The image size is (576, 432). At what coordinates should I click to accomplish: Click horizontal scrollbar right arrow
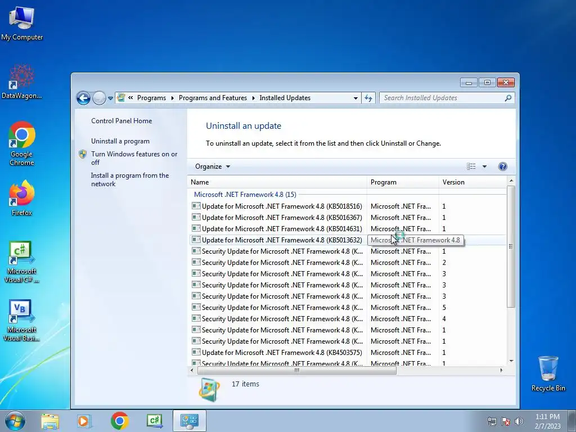click(x=501, y=371)
